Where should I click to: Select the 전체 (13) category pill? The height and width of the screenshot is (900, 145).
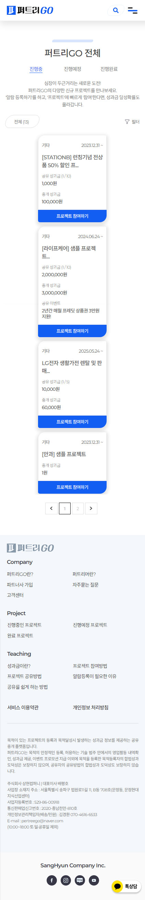pyautogui.click(x=22, y=121)
